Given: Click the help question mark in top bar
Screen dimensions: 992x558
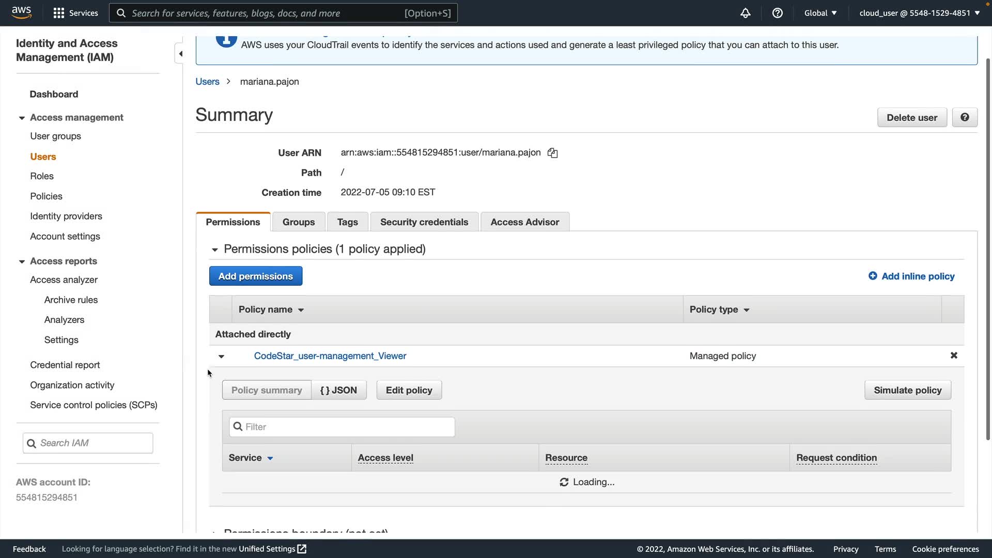Looking at the screenshot, I should (777, 13).
